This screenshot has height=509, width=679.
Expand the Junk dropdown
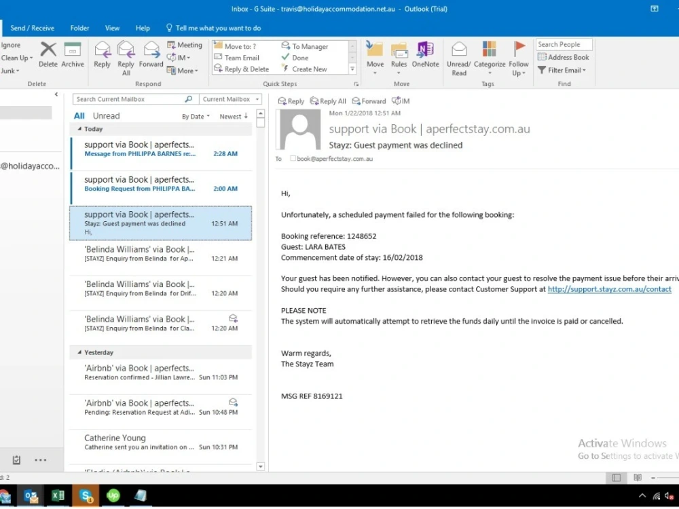coord(10,71)
